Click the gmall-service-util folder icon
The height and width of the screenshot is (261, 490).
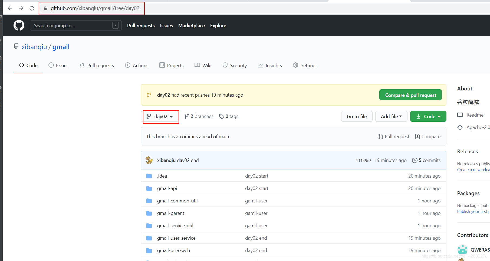pyautogui.click(x=149, y=226)
